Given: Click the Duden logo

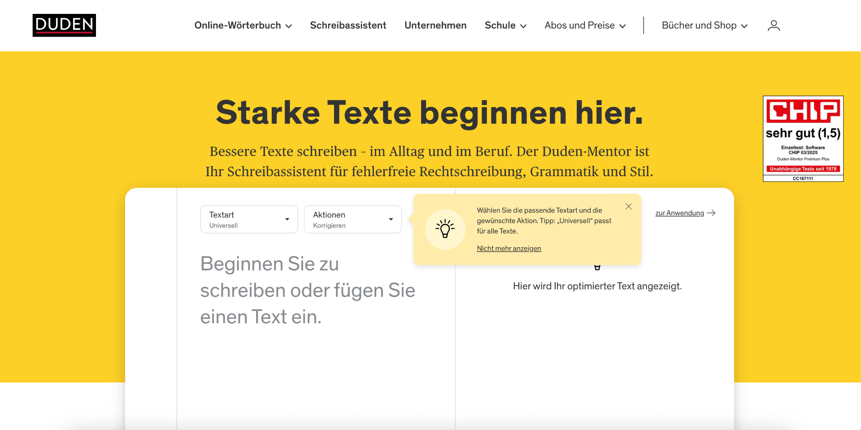Looking at the screenshot, I should [64, 25].
